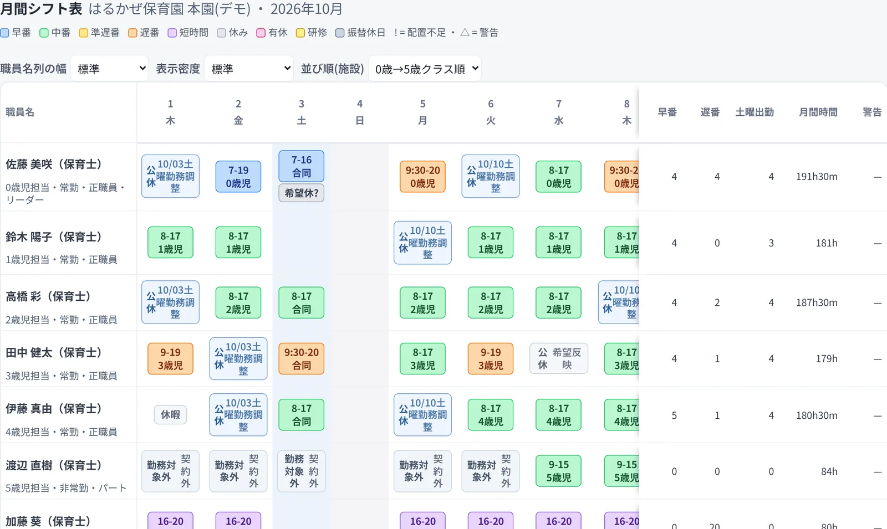Image resolution: width=887 pixels, height=529 pixels.
Task: Open 田中 健太's 公休 希望反映 cell
Action: (559, 358)
